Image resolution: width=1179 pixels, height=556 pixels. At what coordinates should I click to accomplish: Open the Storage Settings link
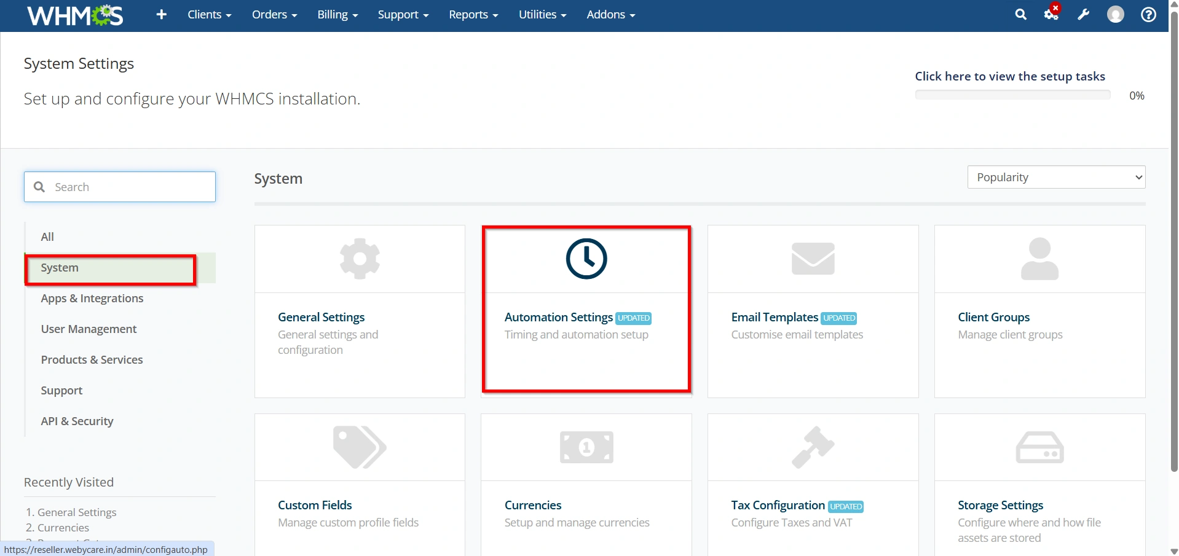pos(1000,505)
